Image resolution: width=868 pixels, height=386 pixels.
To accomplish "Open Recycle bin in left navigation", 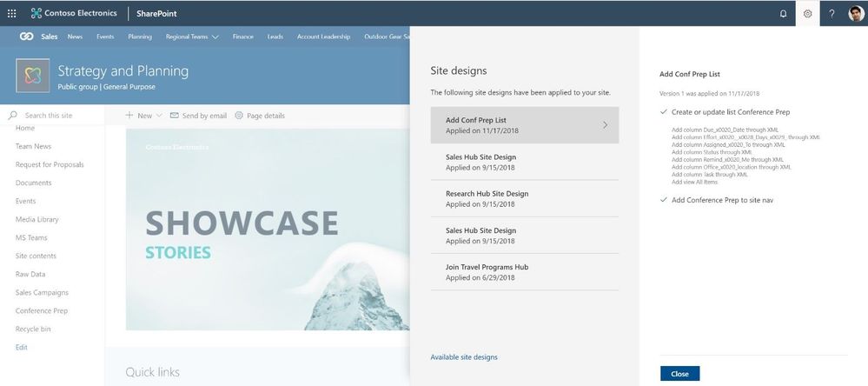I will 33,329.
